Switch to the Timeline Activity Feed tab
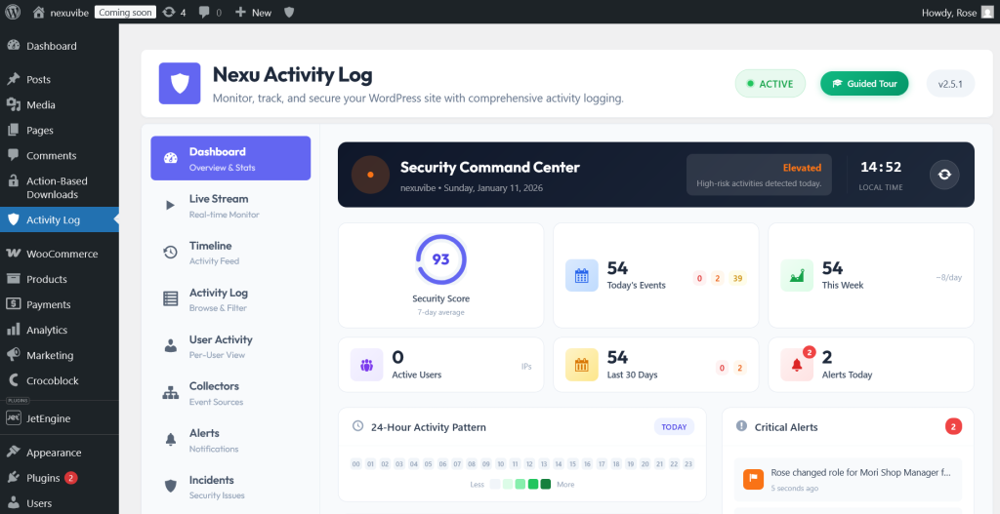This screenshot has width=1000, height=514. coord(230,253)
